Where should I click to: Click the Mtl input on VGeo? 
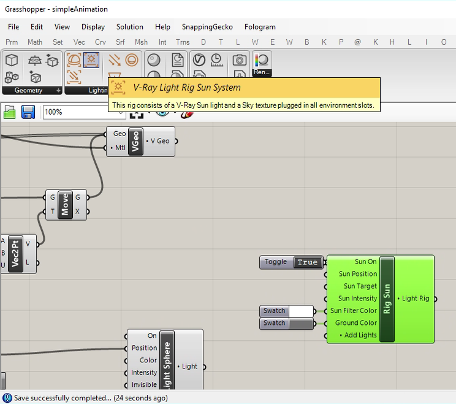coord(120,148)
